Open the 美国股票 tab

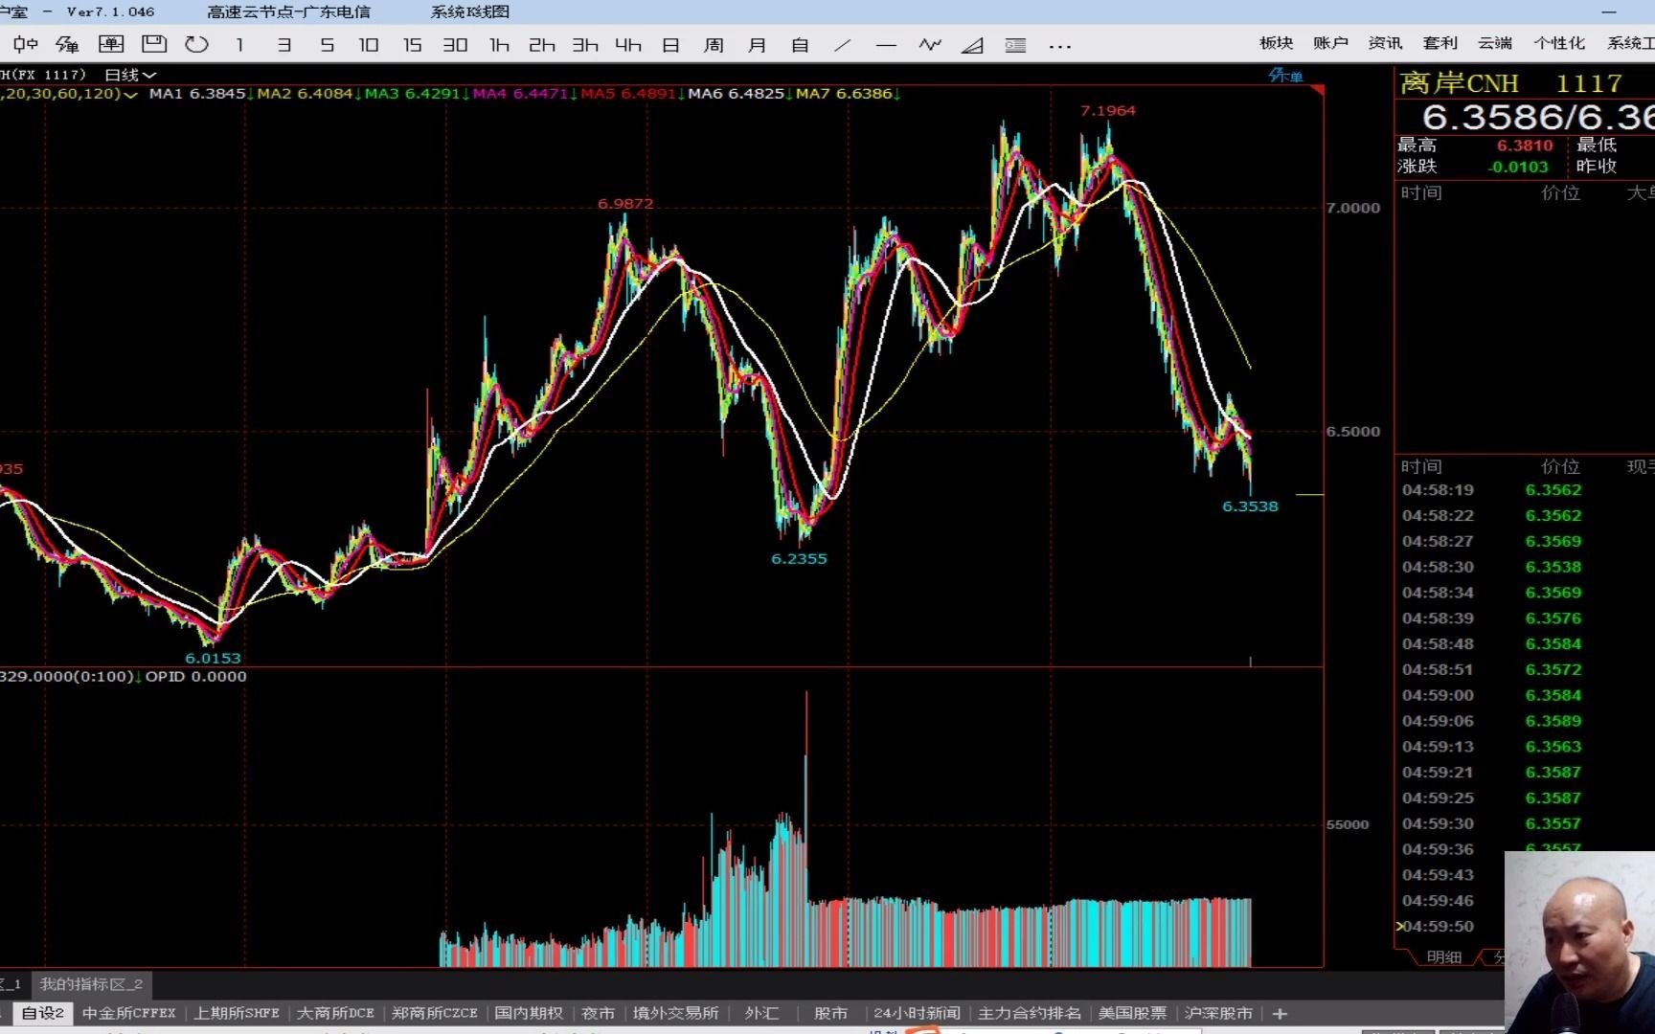[x=1132, y=1013]
